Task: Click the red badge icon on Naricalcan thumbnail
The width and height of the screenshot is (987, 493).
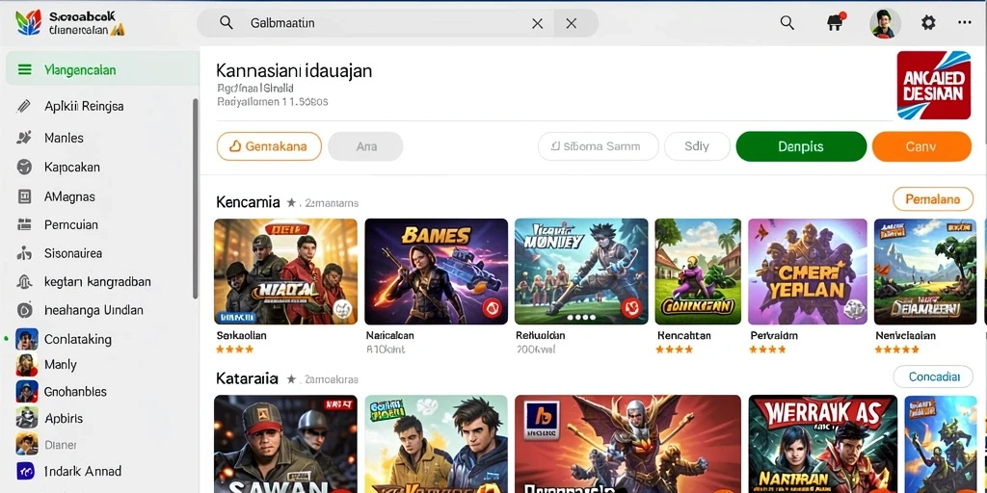Action: point(492,308)
